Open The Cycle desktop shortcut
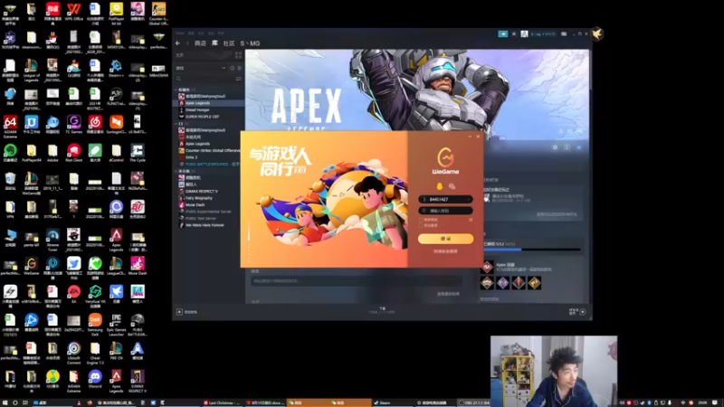Image resolution: width=724 pixels, height=407 pixels. 138,153
